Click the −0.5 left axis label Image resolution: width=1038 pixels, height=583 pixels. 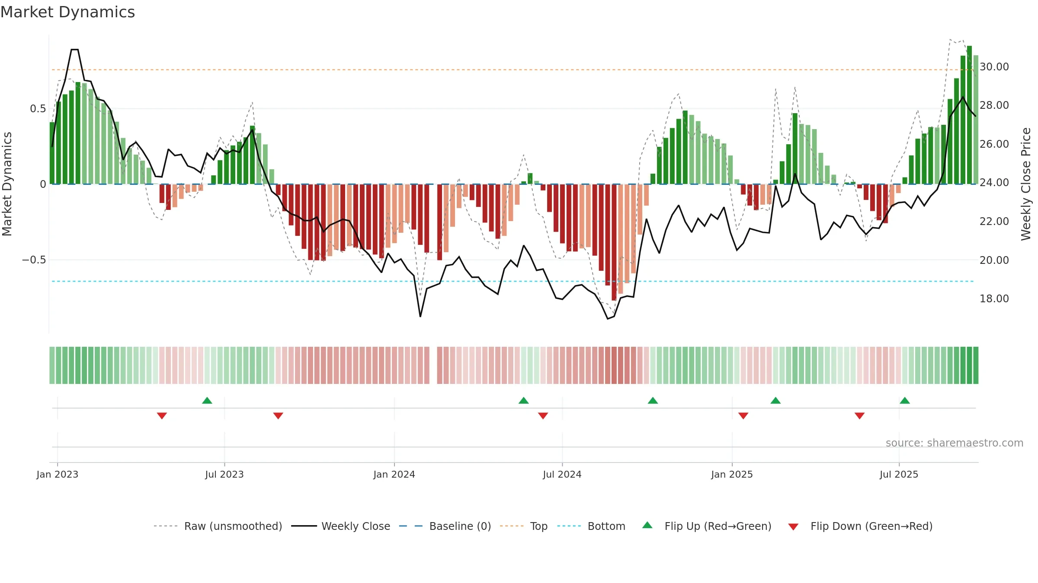[34, 260]
